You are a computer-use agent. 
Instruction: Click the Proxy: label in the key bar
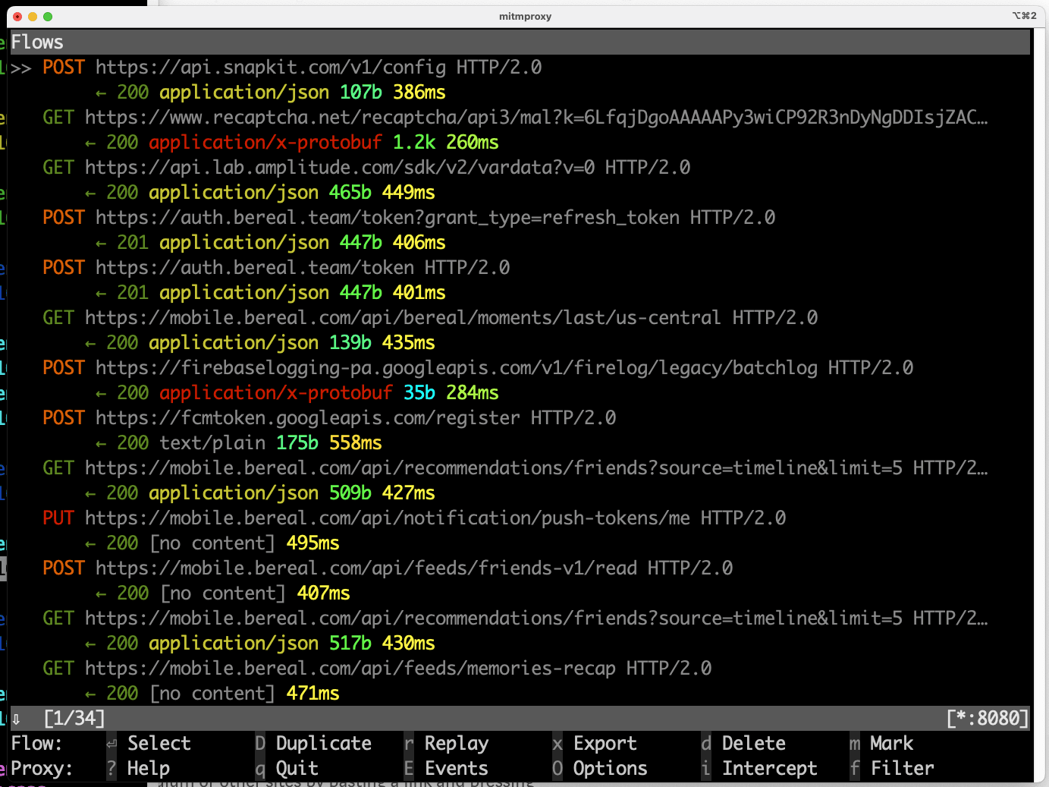pos(42,768)
